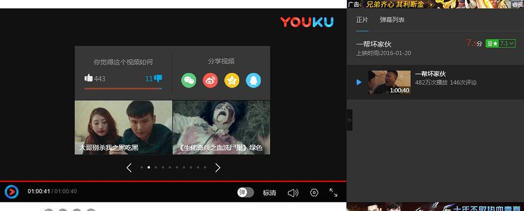Share video to Qzone star icon
This screenshot has width=524, height=211.
pos(232,80)
